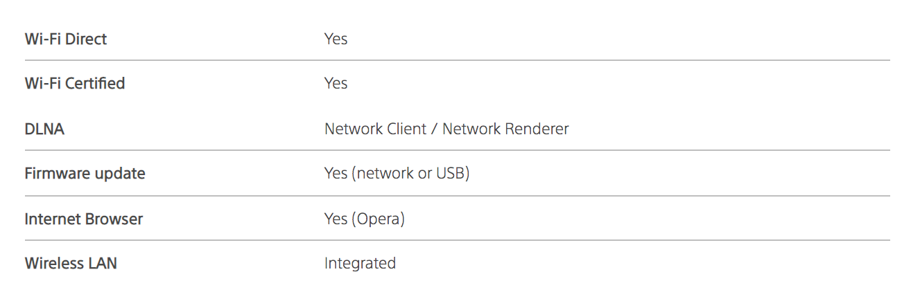Select the Wi-Fi Certified label
Screen dimensions: 911x299
tap(75, 83)
